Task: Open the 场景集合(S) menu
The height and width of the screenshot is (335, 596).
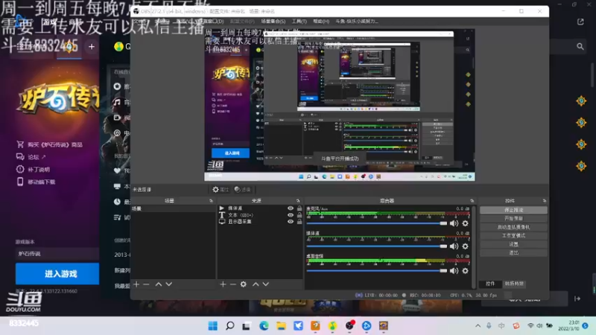Action: pos(273,22)
